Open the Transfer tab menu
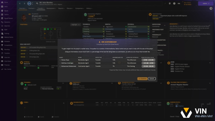Screen dimensions: 215x121 (41, 9)
